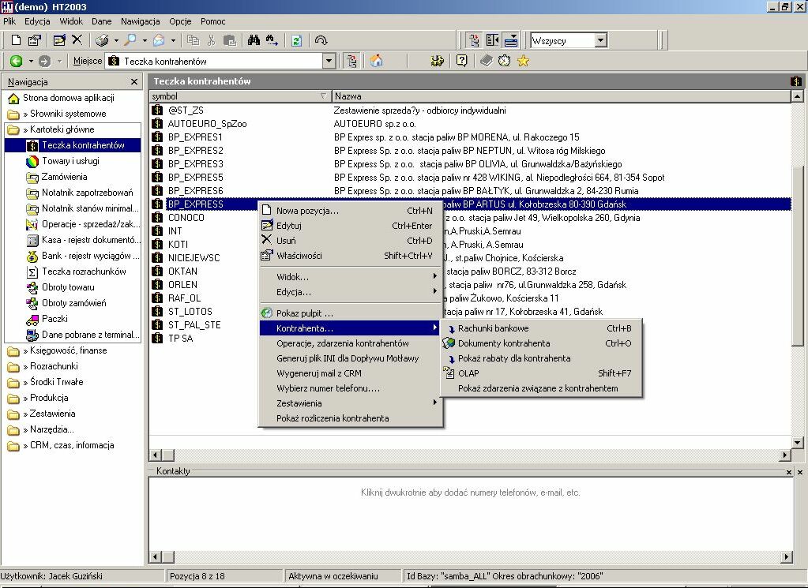Open Teczka rozrachunków in navigation
The height and width of the screenshot is (588, 808).
tap(84, 272)
